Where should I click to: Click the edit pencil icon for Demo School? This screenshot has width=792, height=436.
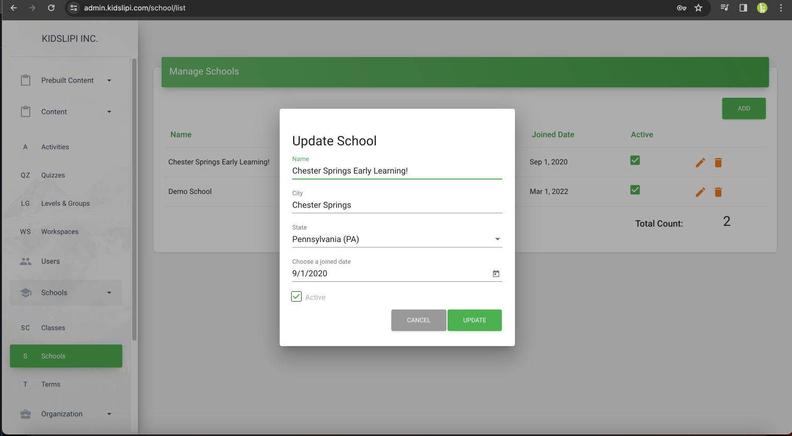(700, 192)
